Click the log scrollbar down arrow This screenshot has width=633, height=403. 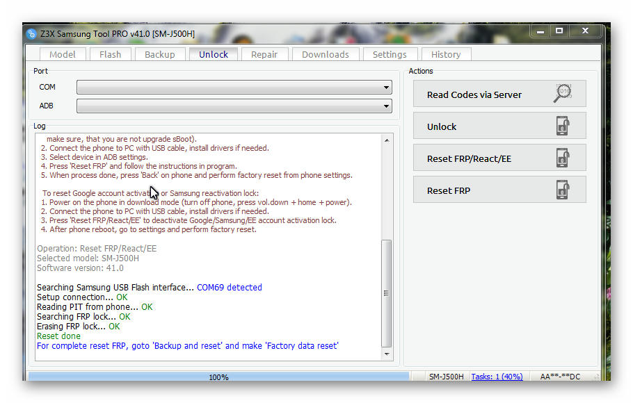[x=387, y=354]
